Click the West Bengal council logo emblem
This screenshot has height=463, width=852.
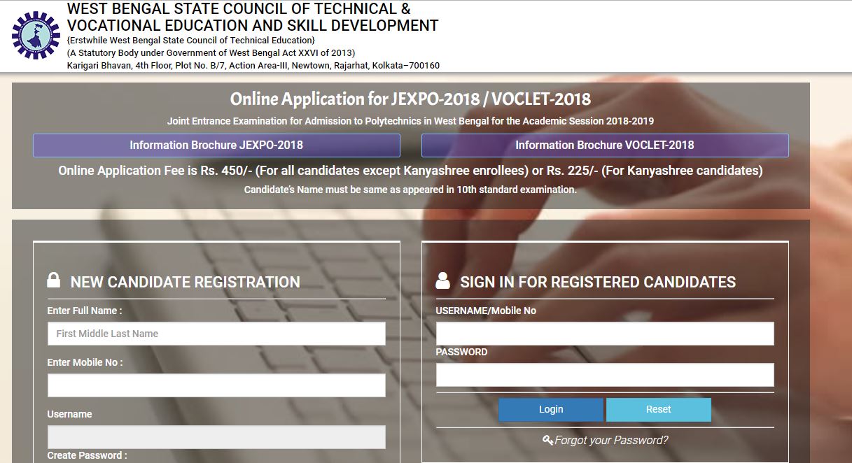(36, 36)
